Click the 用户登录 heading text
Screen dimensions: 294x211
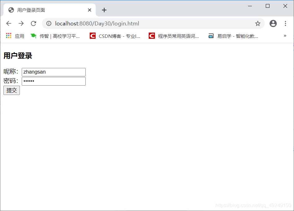[x=18, y=56]
